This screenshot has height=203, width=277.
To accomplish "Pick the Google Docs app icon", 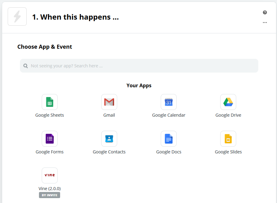I will tap(169, 139).
